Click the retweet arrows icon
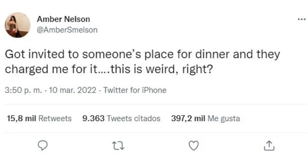Image resolution: width=308 pixels, height=158 pixels. pyautogui.click(x=118, y=146)
